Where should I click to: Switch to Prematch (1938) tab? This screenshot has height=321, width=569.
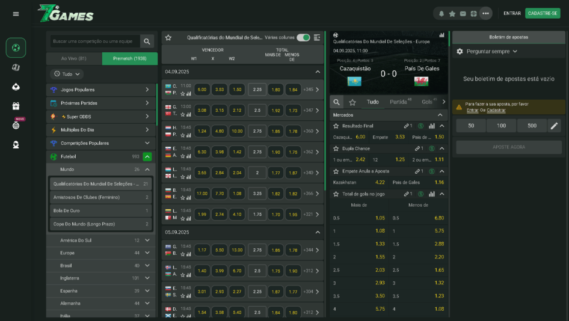coord(129,58)
